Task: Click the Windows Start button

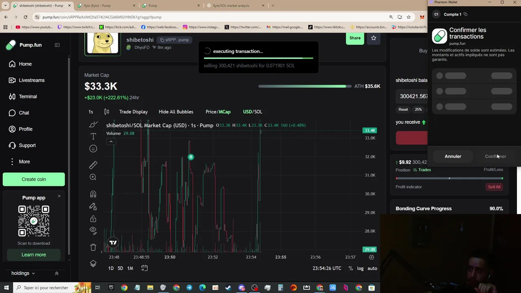Action: point(6,288)
